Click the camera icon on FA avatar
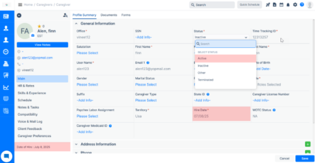 33,35
